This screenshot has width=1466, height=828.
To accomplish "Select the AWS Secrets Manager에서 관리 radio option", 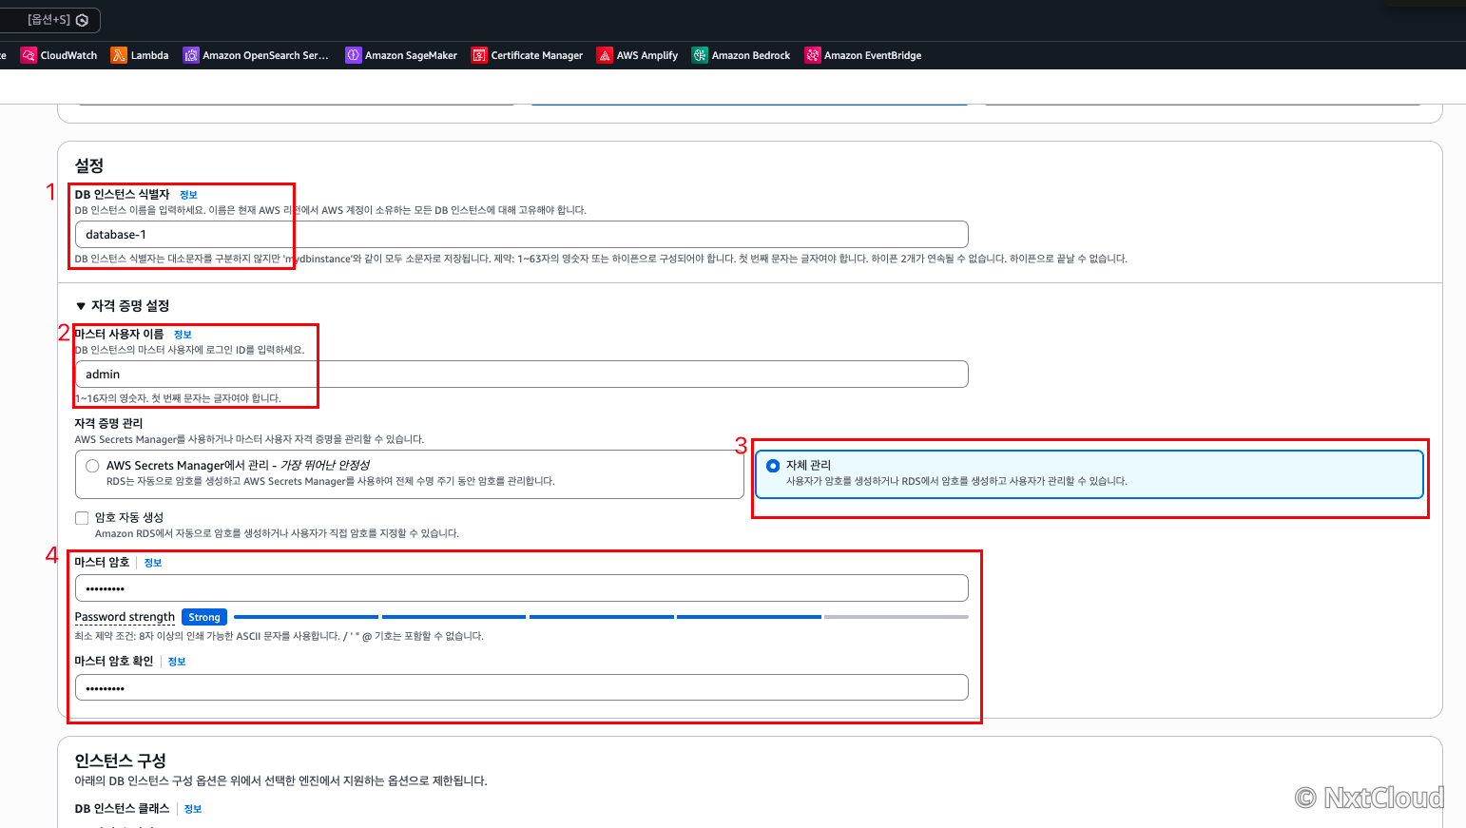I will 92,466.
